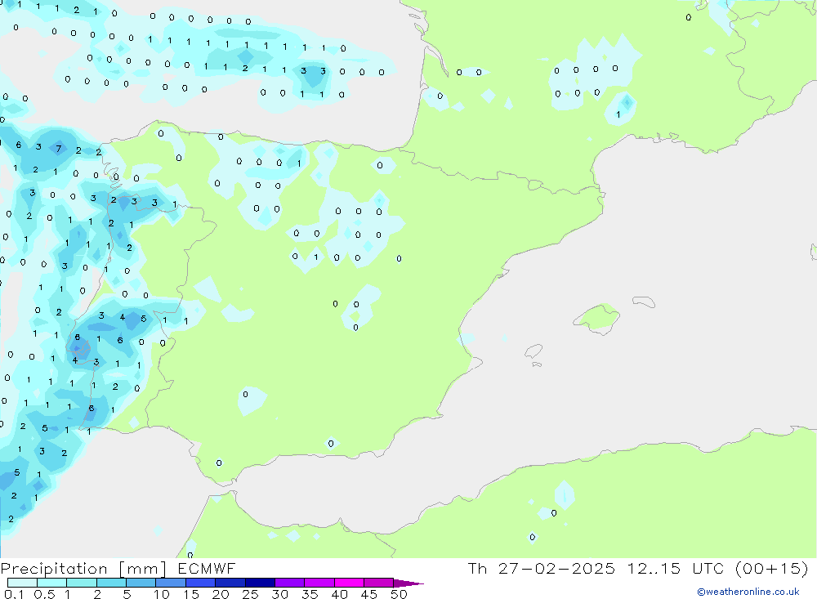
Task: Click the dark navy 25–30 mm legend swatch
Action: pos(260,583)
